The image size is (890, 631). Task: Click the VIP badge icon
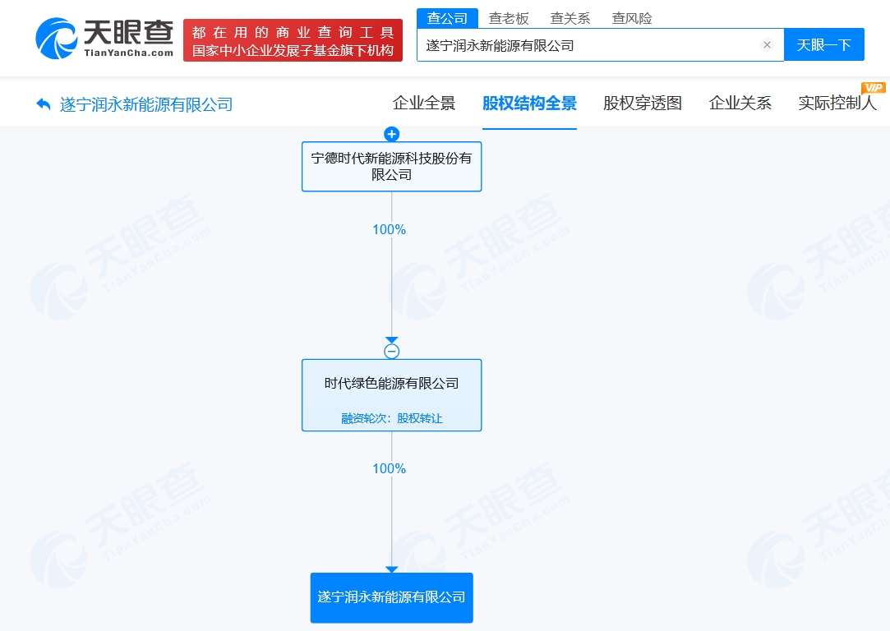tap(873, 88)
